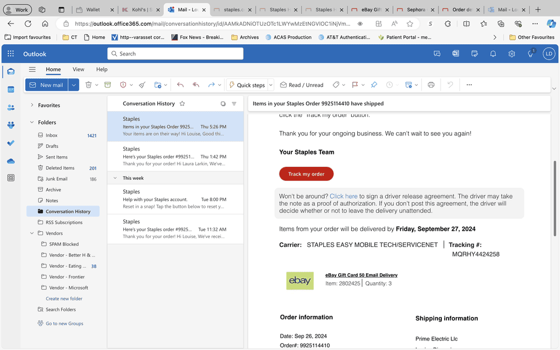Open the Quick steps dropdown arrow

pyautogui.click(x=270, y=85)
